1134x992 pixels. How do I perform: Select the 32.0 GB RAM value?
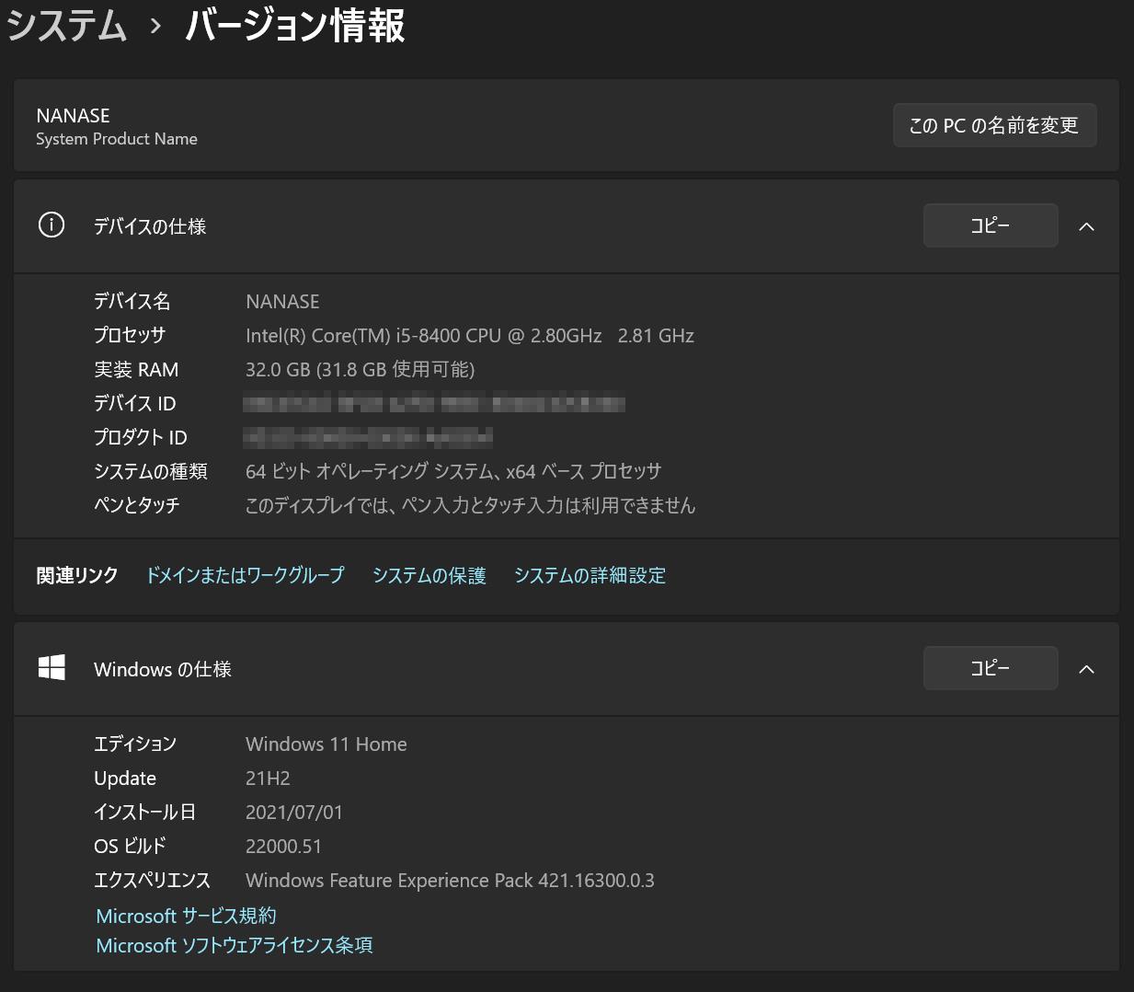(x=361, y=370)
